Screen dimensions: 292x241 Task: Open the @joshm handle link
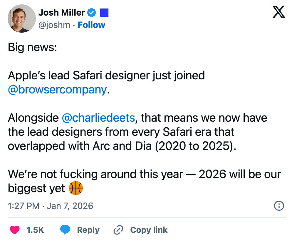coord(54,25)
